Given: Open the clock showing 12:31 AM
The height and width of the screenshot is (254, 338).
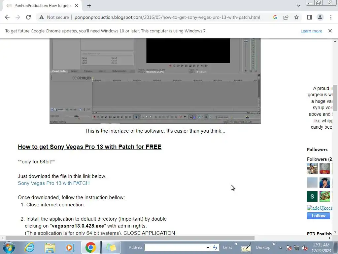Looking at the screenshot, I should click(x=321, y=248).
